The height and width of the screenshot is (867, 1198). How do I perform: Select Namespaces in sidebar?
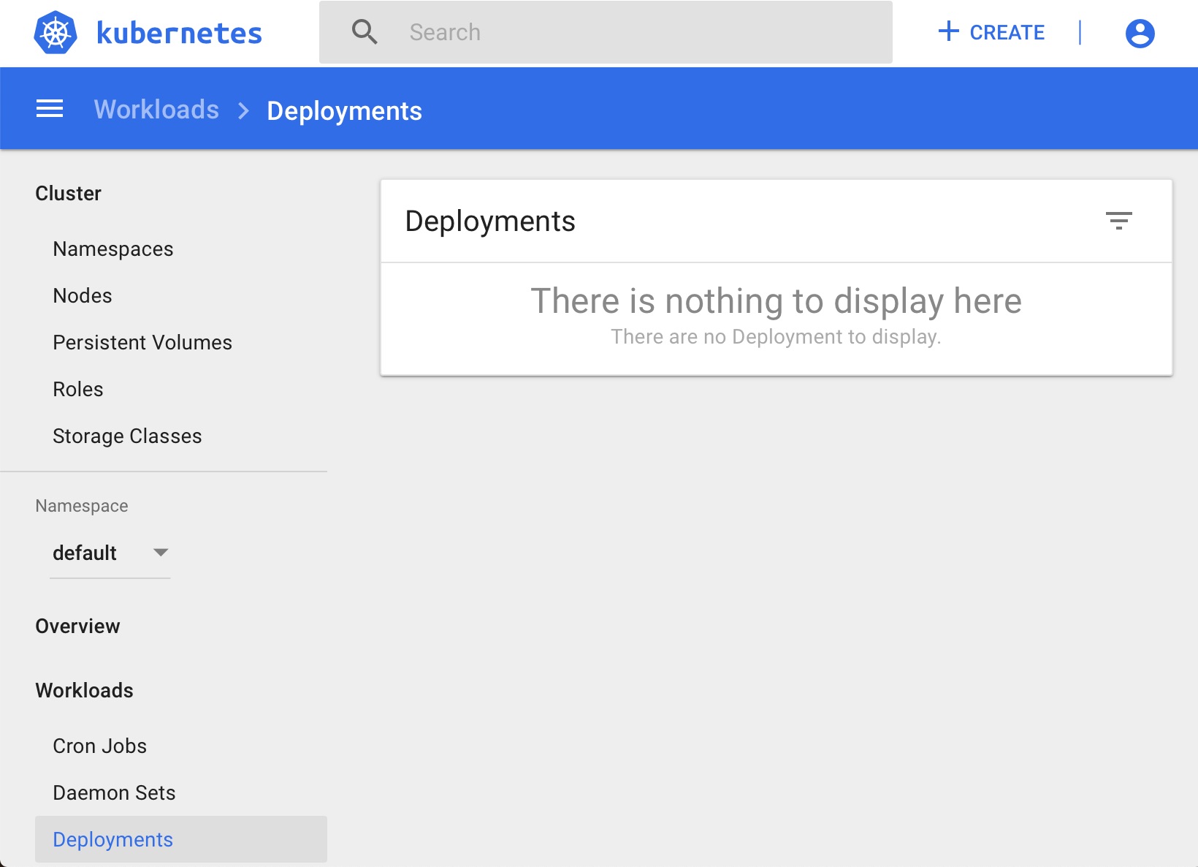pyautogui.click(x=113, y=249)
